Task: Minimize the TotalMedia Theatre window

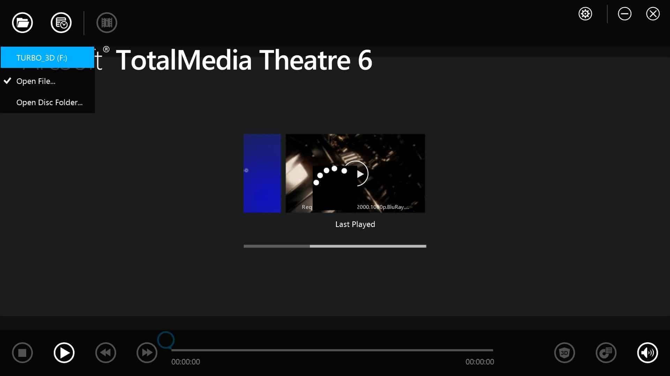Action: coord(625,14)
